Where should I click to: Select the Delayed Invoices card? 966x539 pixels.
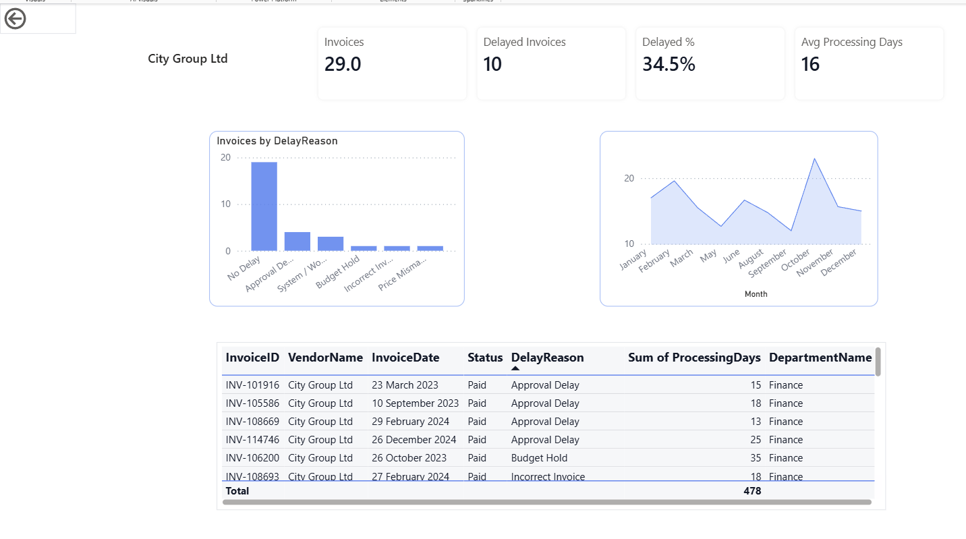[550, 63]
